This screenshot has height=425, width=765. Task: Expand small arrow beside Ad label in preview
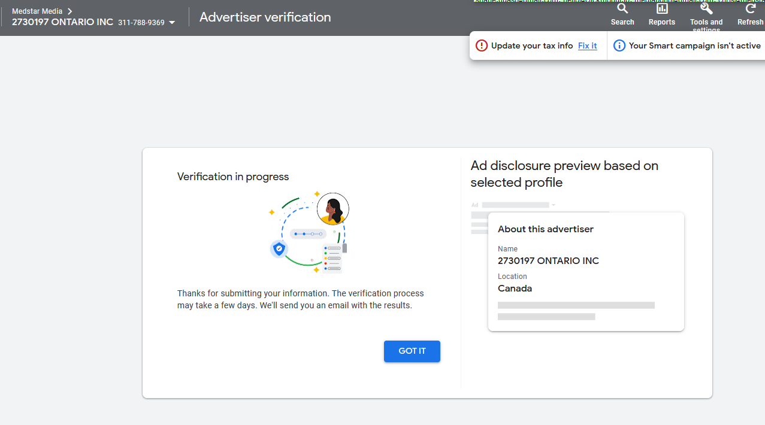click(554, 205)
